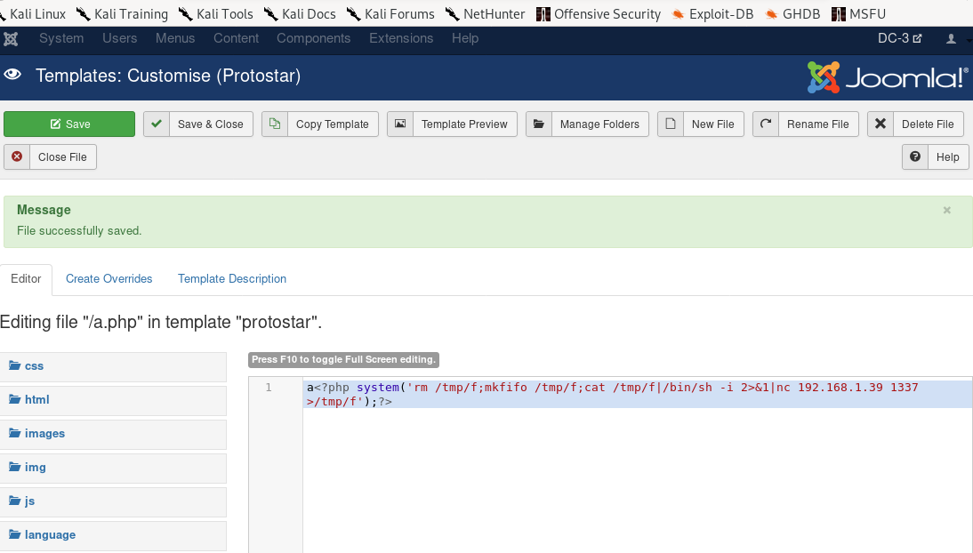Open the Users menu
Image resolution: width=973 pixels, height=553 pixels.
pyautogui.click(x=120, y=38)
